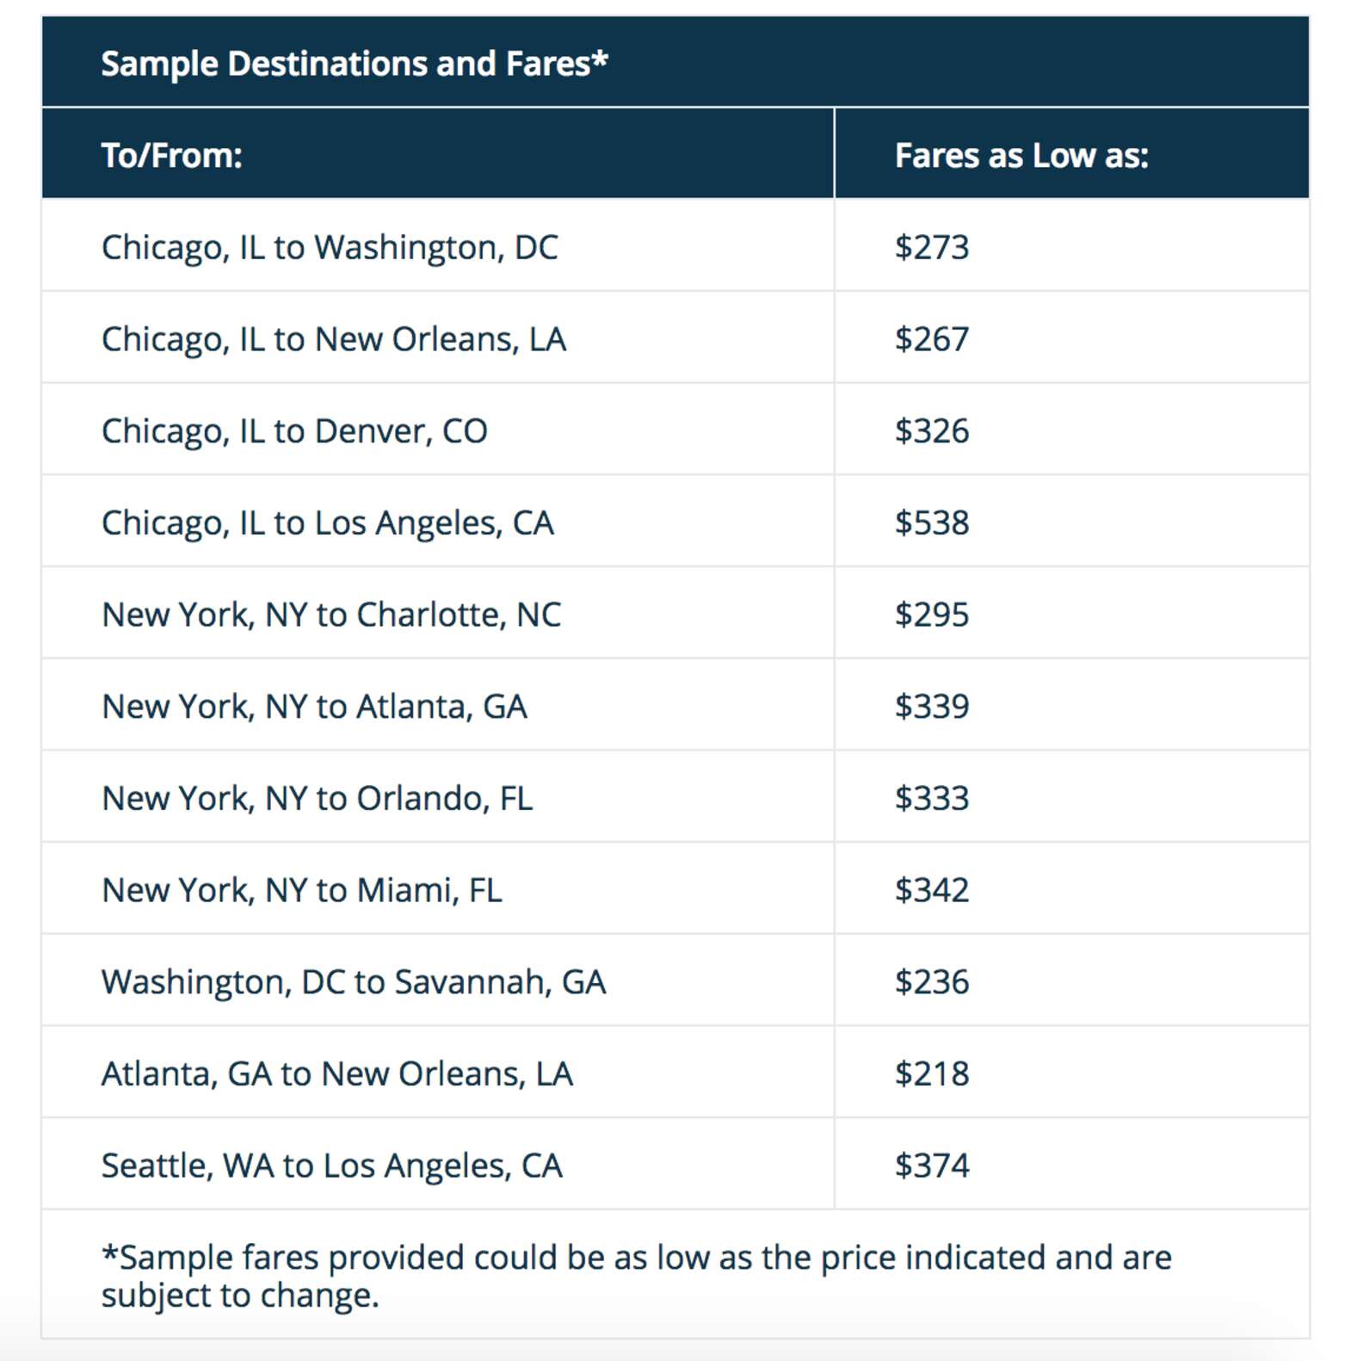Click the sample fares disclaimer footnote
The image size is (1363, 1361).
click(x=636, y=1276)
